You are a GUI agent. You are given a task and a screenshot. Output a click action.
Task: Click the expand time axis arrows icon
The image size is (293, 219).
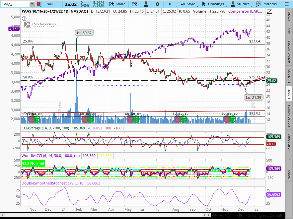pyautogui.click(x=214, y=215)
